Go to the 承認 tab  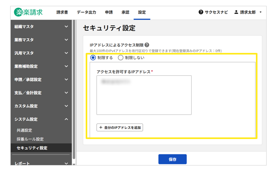125,12
